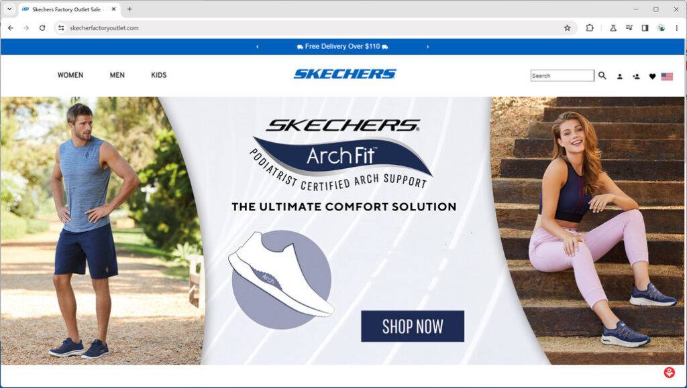Select the US flag country icon

667,76
